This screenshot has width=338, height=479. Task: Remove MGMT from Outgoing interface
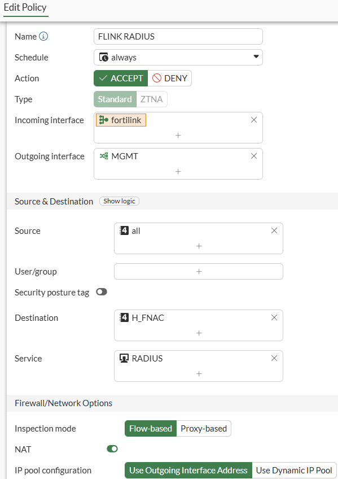click(254, 156)
